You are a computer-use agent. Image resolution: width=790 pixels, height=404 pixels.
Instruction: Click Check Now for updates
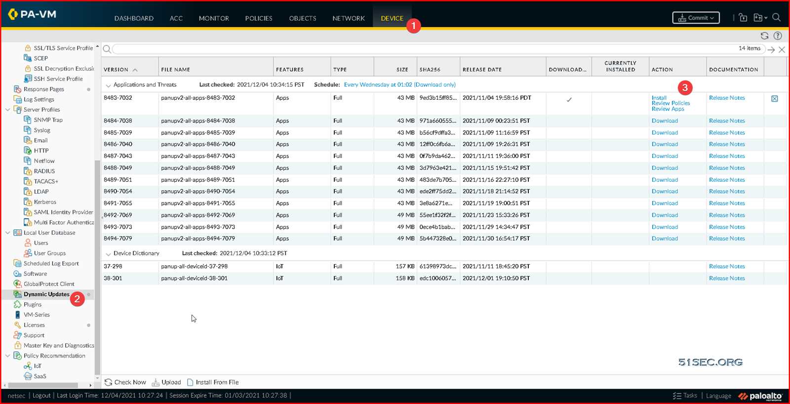pyautogui.click(x=125, y=382)
